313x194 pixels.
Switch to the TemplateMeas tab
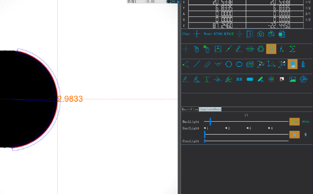coord(210,109)
